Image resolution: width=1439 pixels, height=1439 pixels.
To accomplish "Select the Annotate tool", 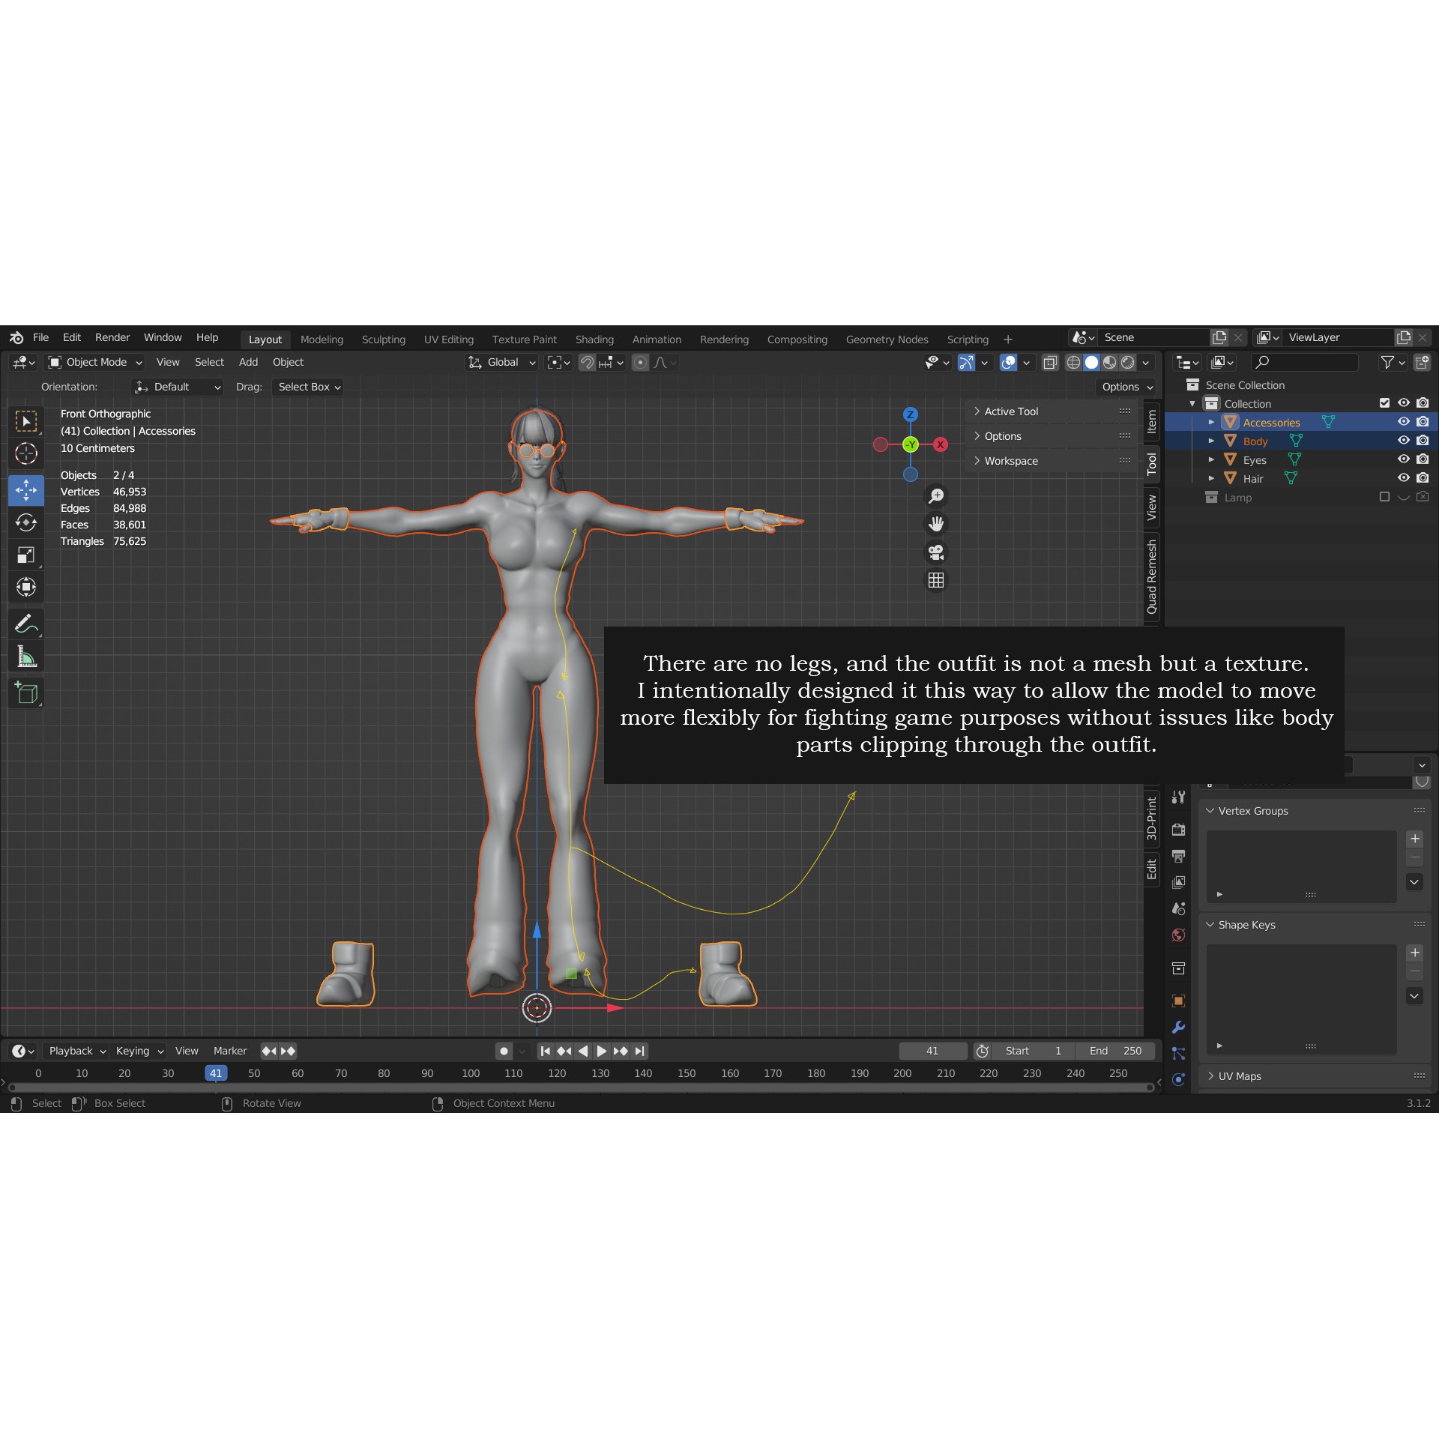I will 26,624.
